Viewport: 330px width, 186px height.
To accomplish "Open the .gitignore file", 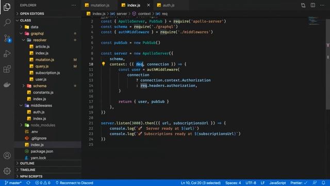I will click(x=48, y=138).
